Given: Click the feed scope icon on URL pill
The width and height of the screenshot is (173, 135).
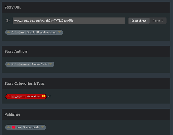Looking at the screenshot, I should coord(13,32).
